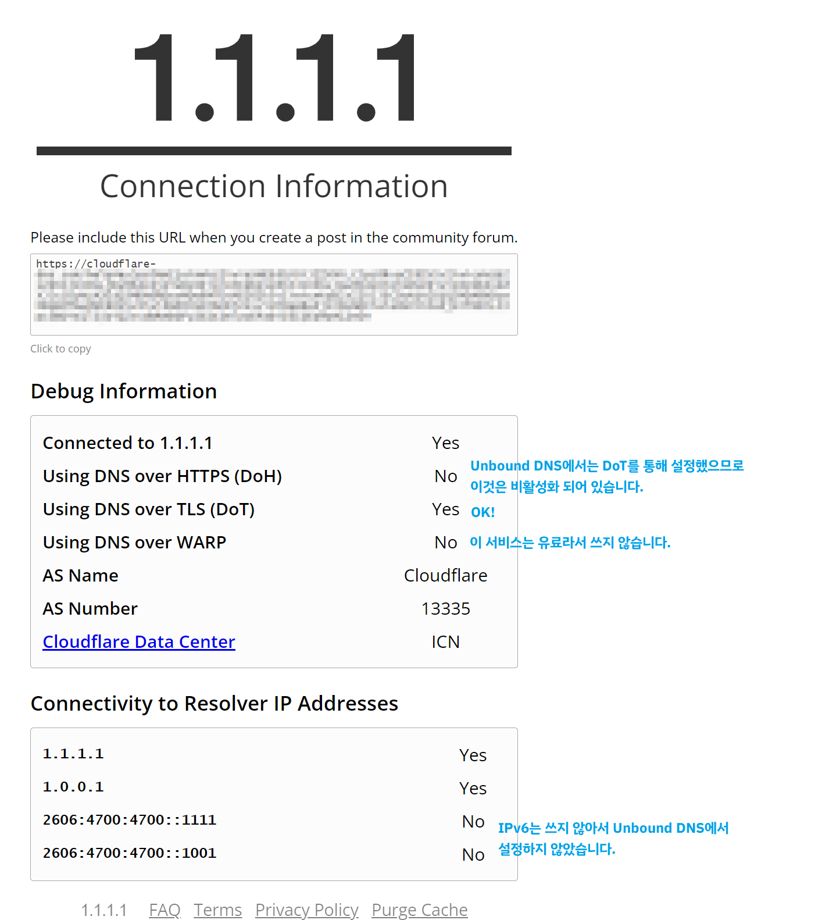
Task: Open the Terms footer link
Action: coord(217,910)
